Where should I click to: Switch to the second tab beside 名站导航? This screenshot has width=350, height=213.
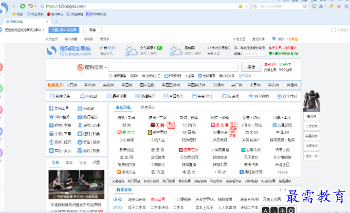coord(148,107)
